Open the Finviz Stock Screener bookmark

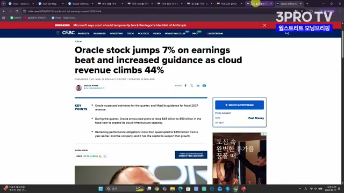(64, 18)
